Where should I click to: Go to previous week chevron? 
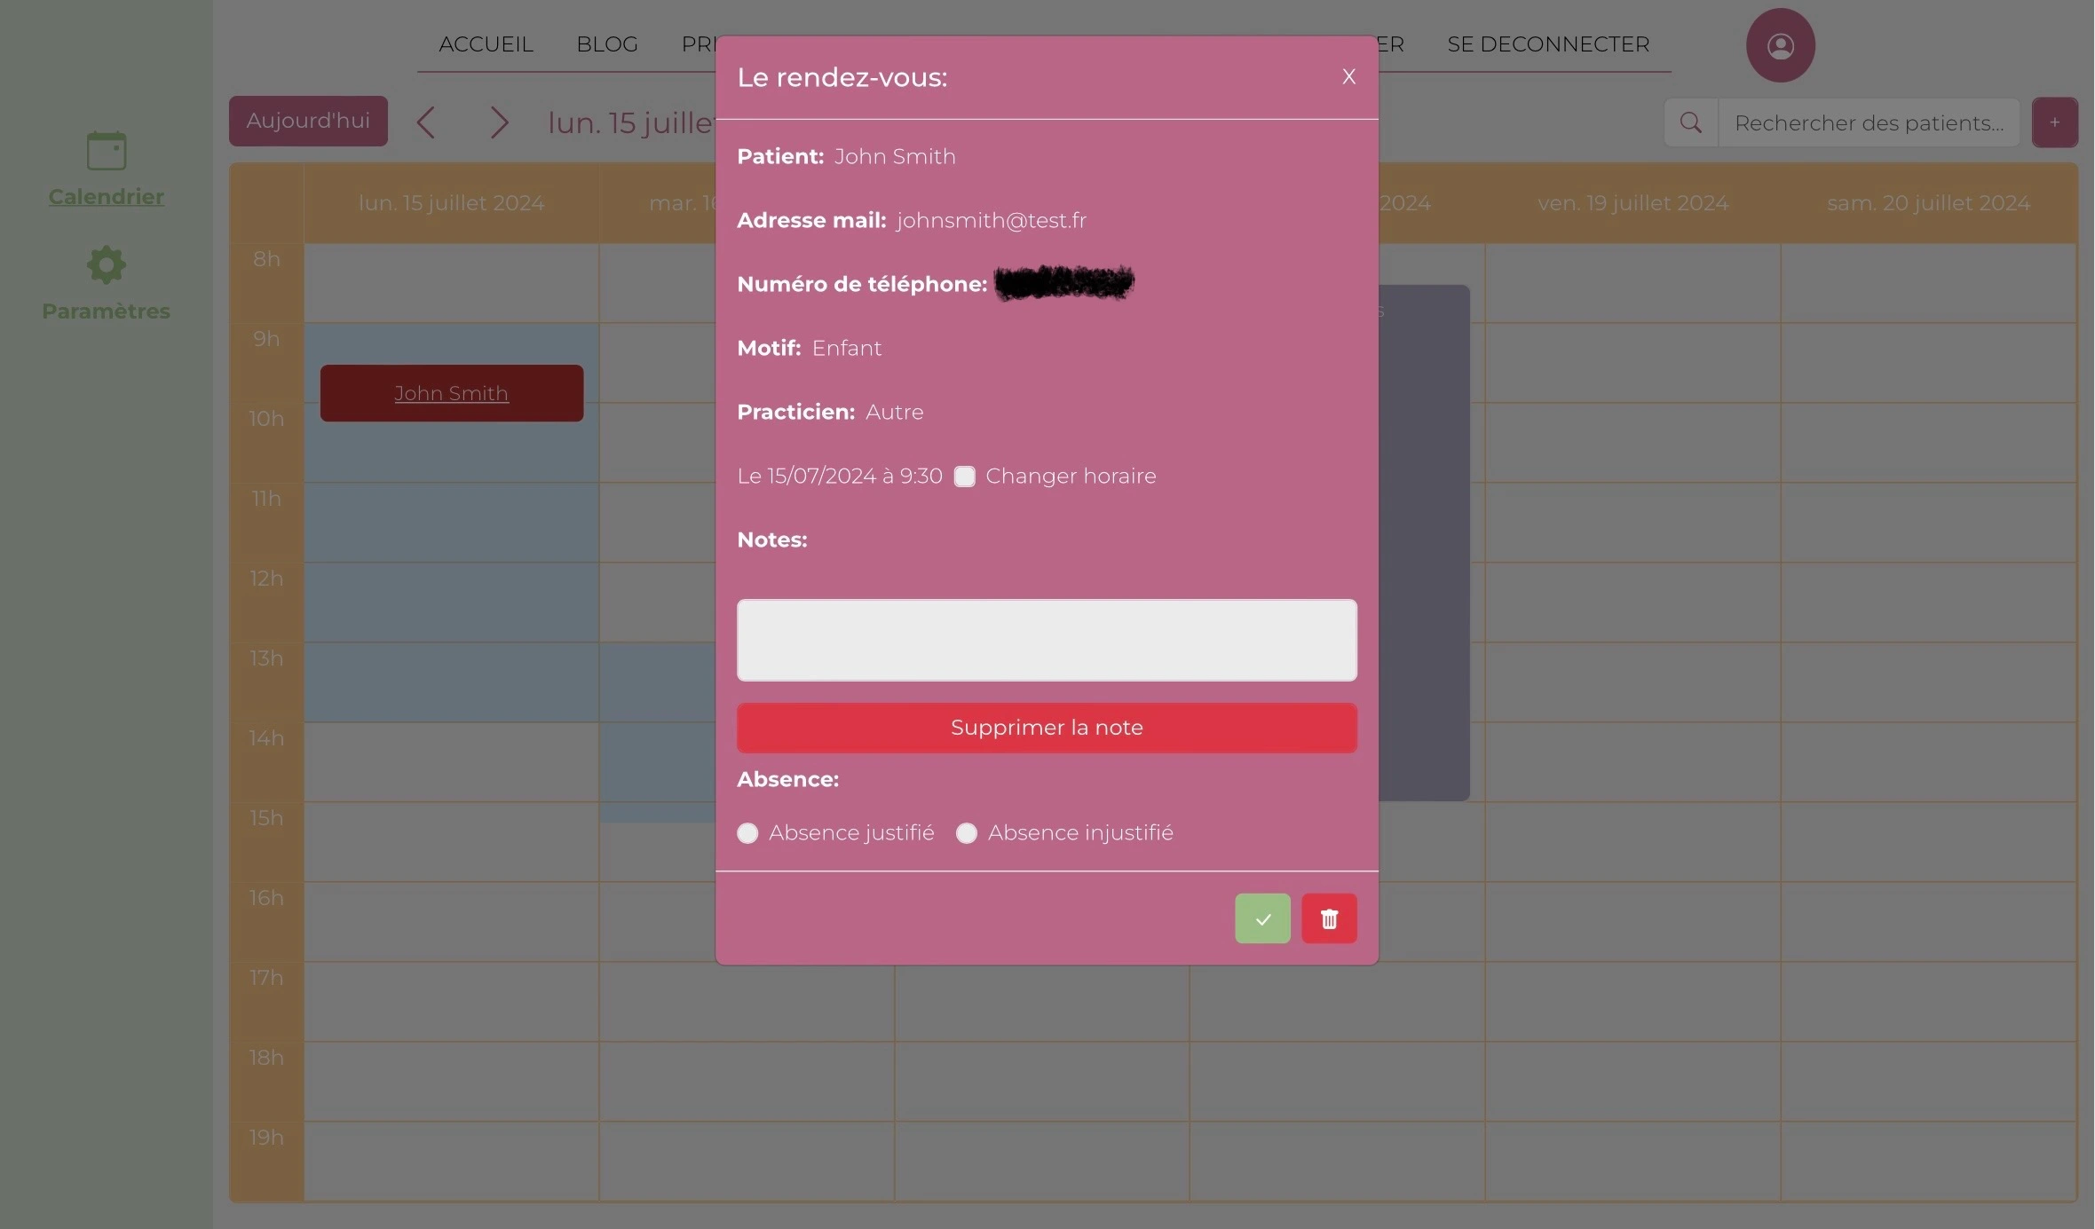426,122
